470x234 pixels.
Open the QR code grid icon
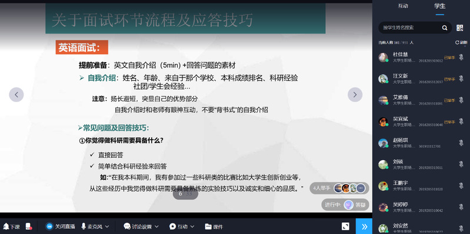[x=460, y=28]
